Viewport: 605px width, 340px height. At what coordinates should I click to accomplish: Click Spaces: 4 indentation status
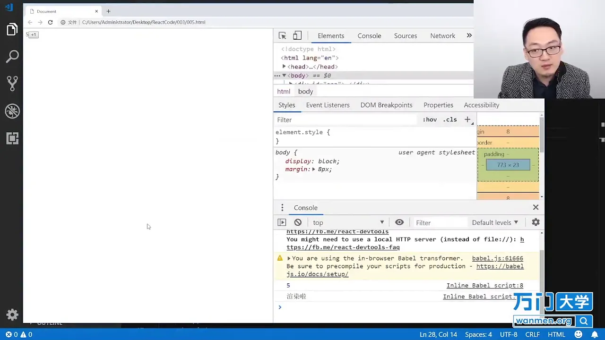[478, 334]
